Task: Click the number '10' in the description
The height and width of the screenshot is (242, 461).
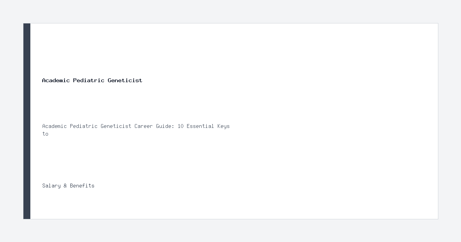Action: (x=181, y=126)
